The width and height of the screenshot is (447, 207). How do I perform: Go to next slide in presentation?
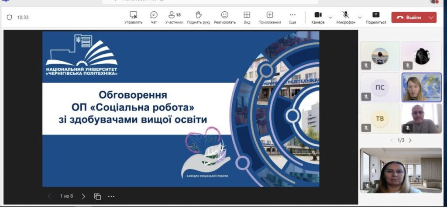pyautogui.click(x=84, y=197)
